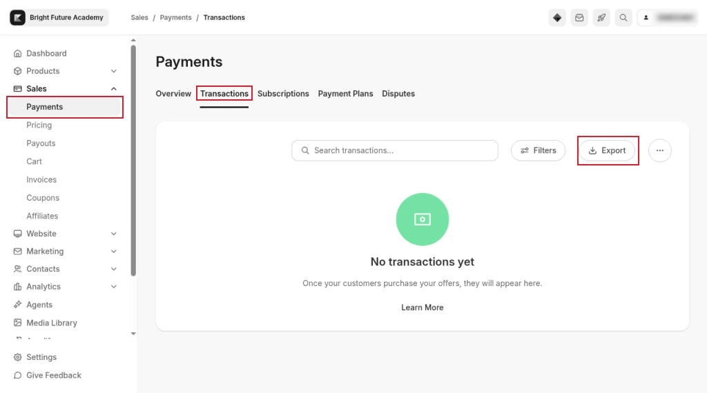Click the Export button
The height and width of the screenshot is (393, 707).
click(x=608, y=150)
